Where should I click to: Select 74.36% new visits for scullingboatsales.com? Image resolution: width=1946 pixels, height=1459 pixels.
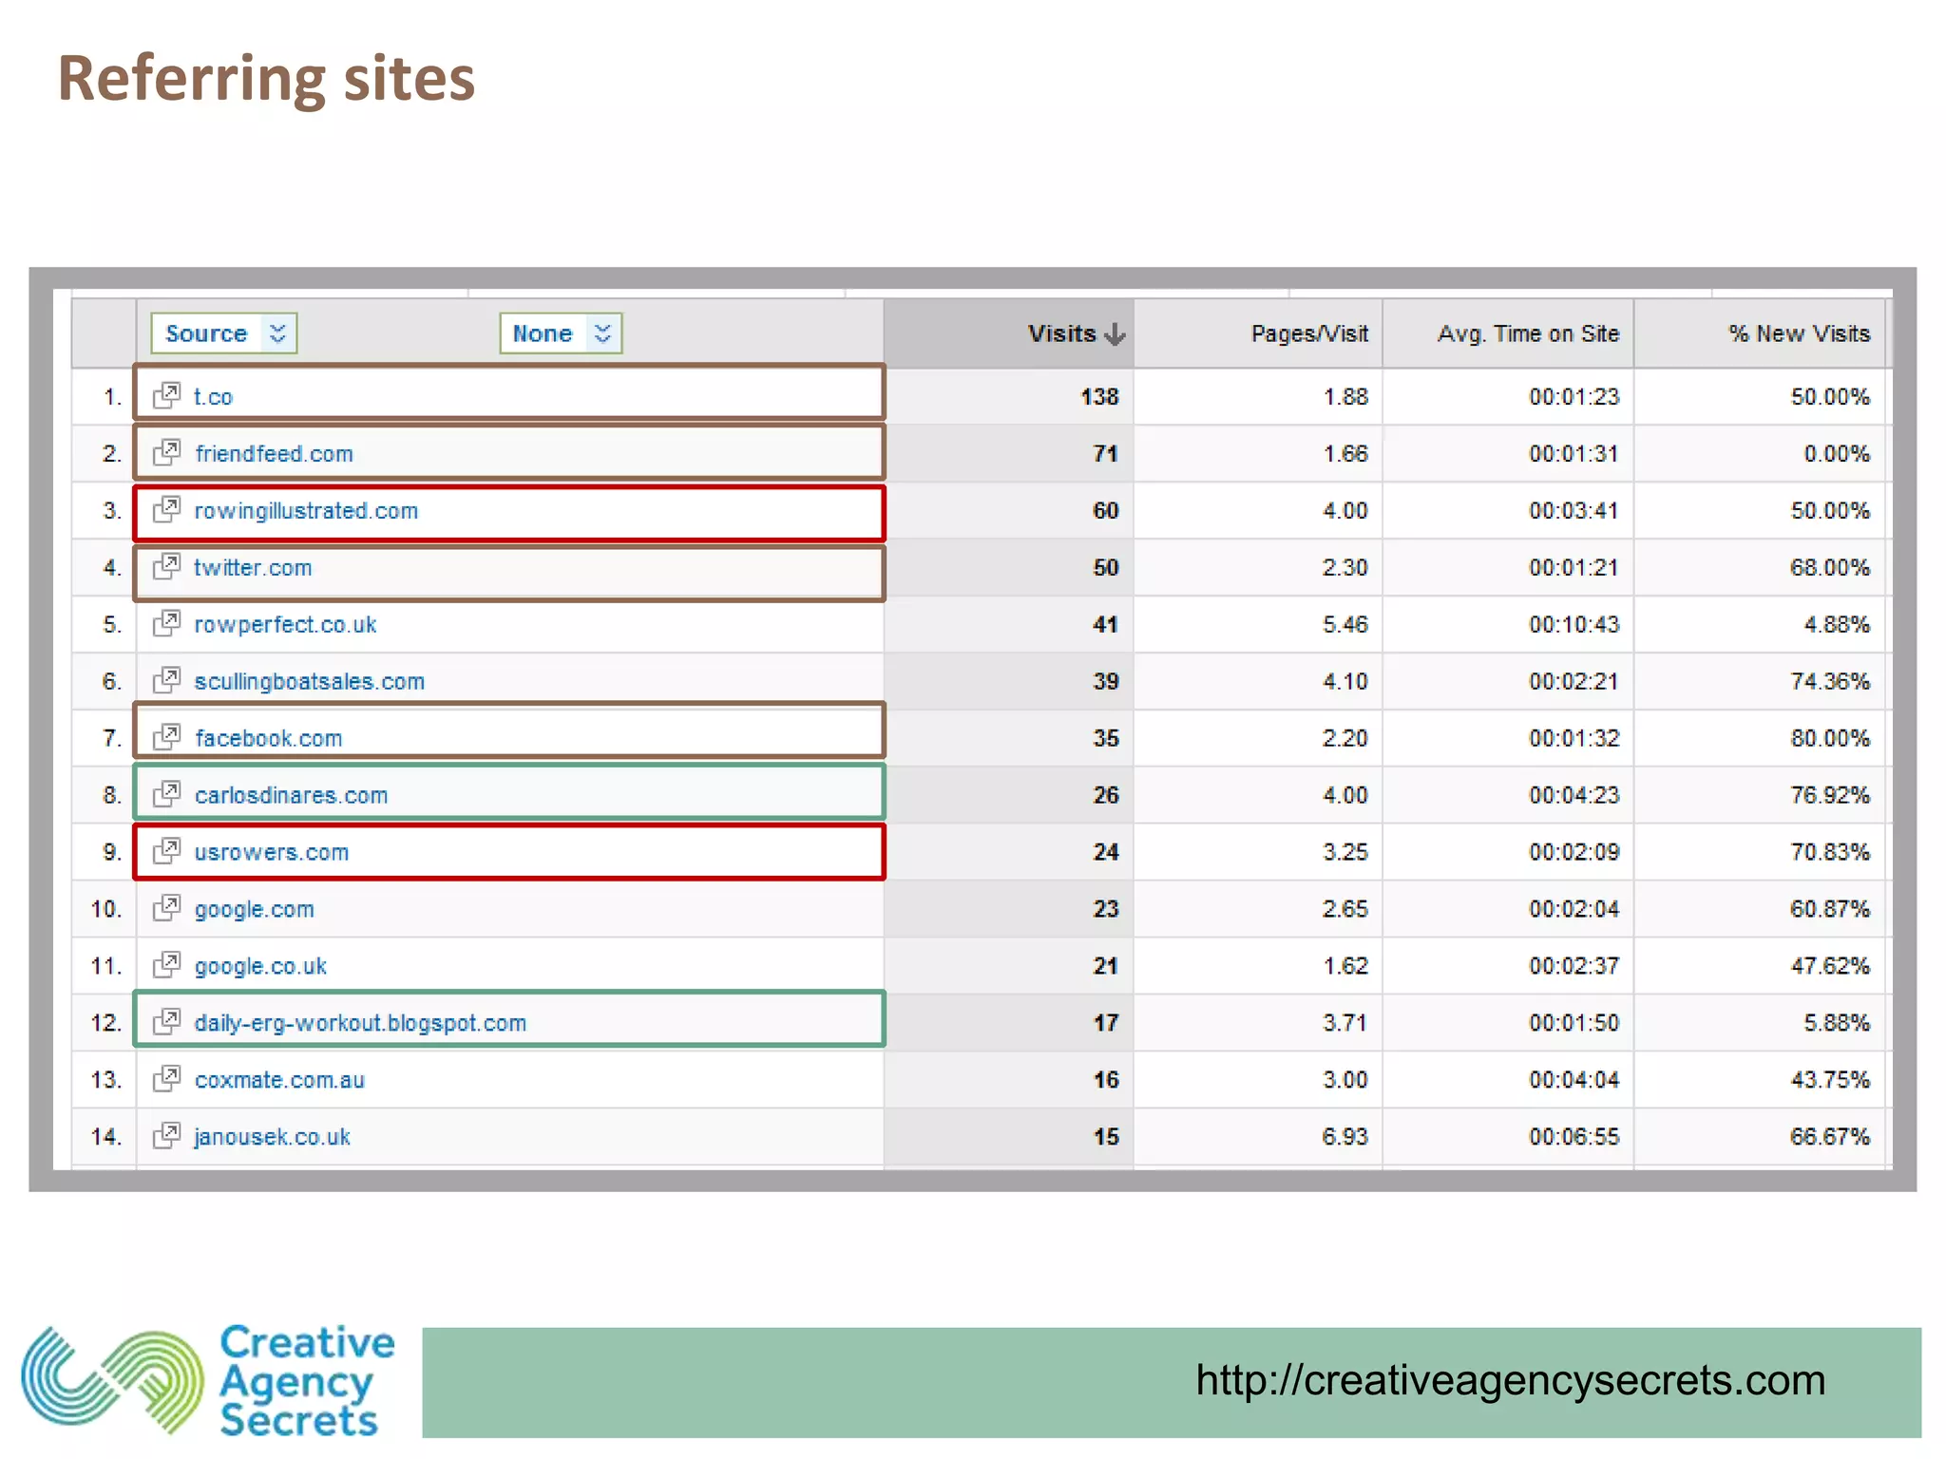(x=1830, y=682)
